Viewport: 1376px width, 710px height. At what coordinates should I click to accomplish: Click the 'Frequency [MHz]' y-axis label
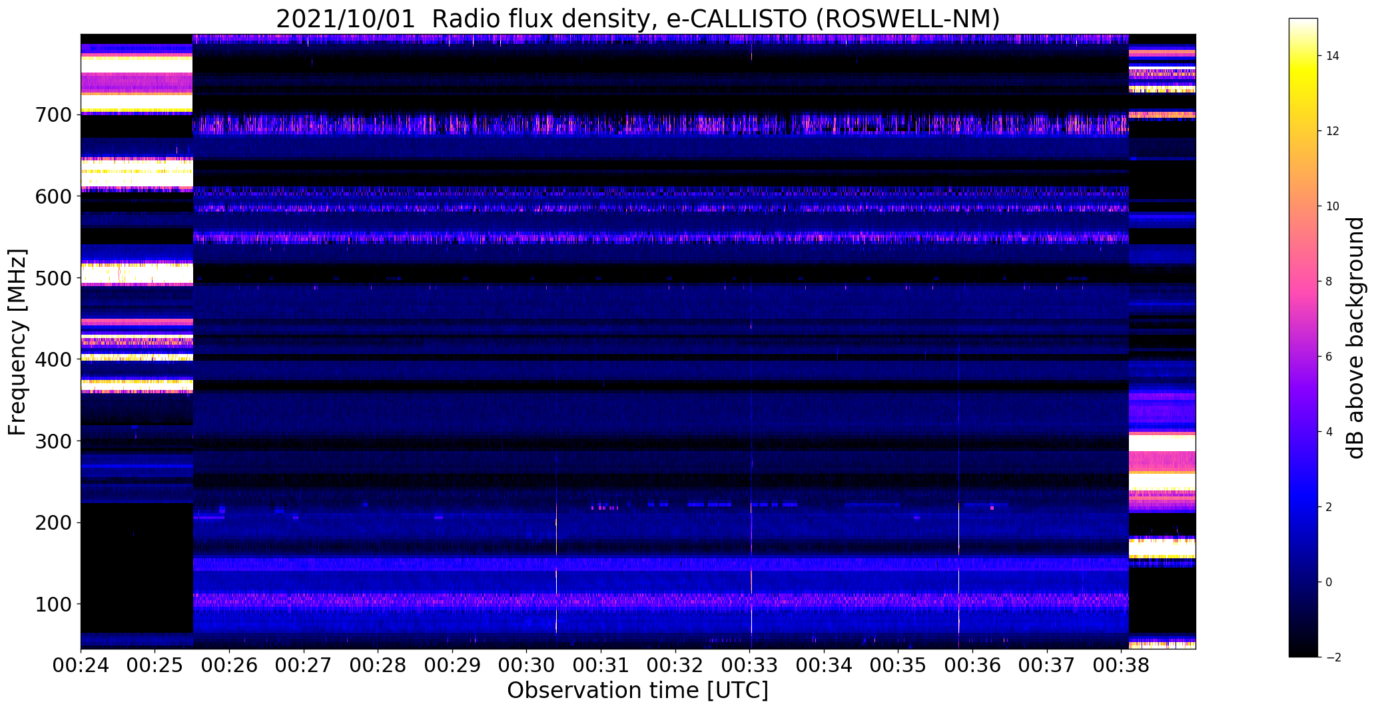point(17,342)
